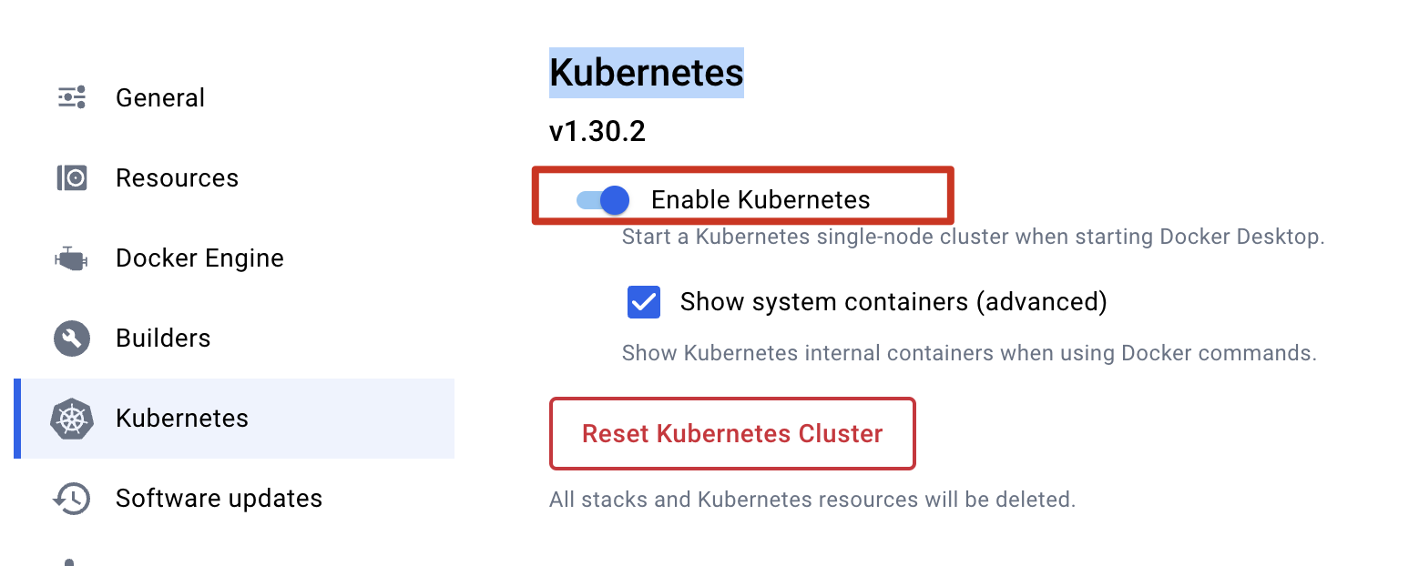
Task: Click the Docker Engine icon
Action: click(x=72, y=258)
